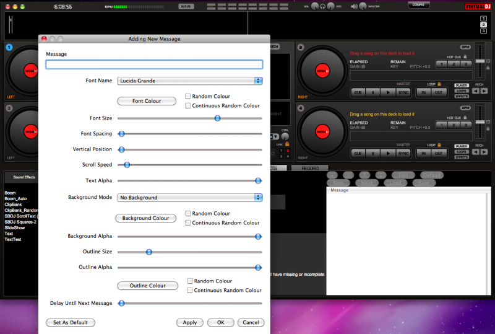The image size is (495, 334).
Task: Tick Random Colour under outline settings
Action: [190, 281]
